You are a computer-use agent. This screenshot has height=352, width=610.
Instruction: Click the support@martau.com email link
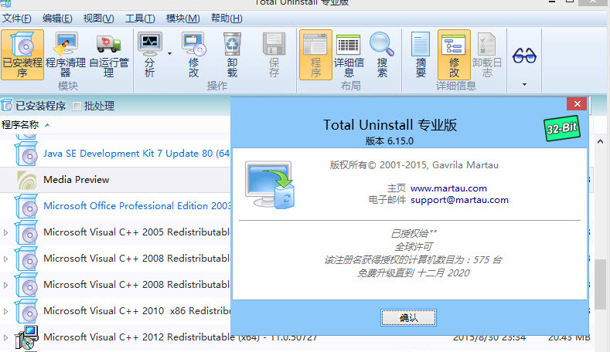[459, 200]
